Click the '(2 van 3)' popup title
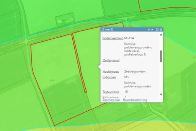 107,29
